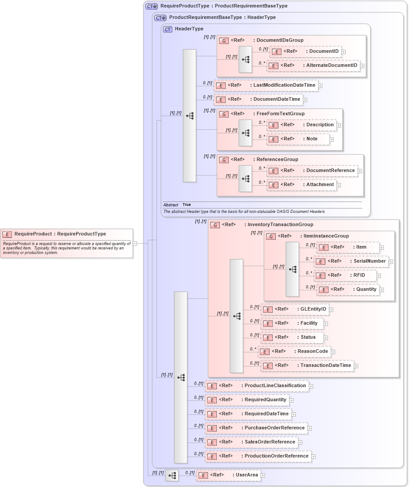The height and width of the screenshot is (487, 409).
Task: Select the E icon beside RequireProduct
Action: pyautogui.click(x=7, y=234)
